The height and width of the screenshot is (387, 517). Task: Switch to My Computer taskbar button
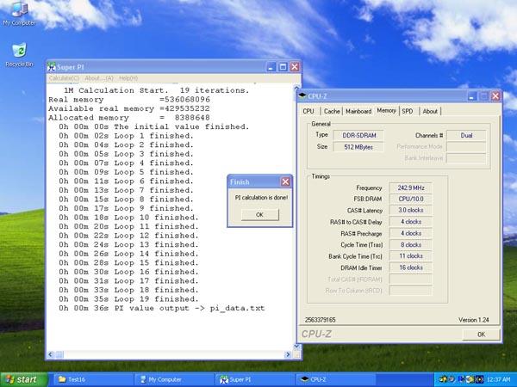tap(173, 379)
